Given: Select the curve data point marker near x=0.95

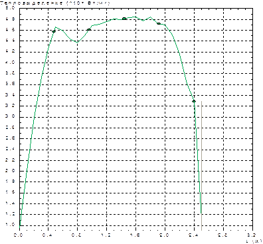Looking at the screenshot, I should [x=89, y=30].
